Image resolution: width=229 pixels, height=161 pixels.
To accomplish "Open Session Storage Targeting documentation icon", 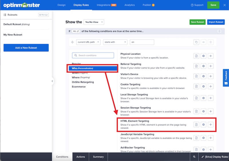I will pos(196,111).
